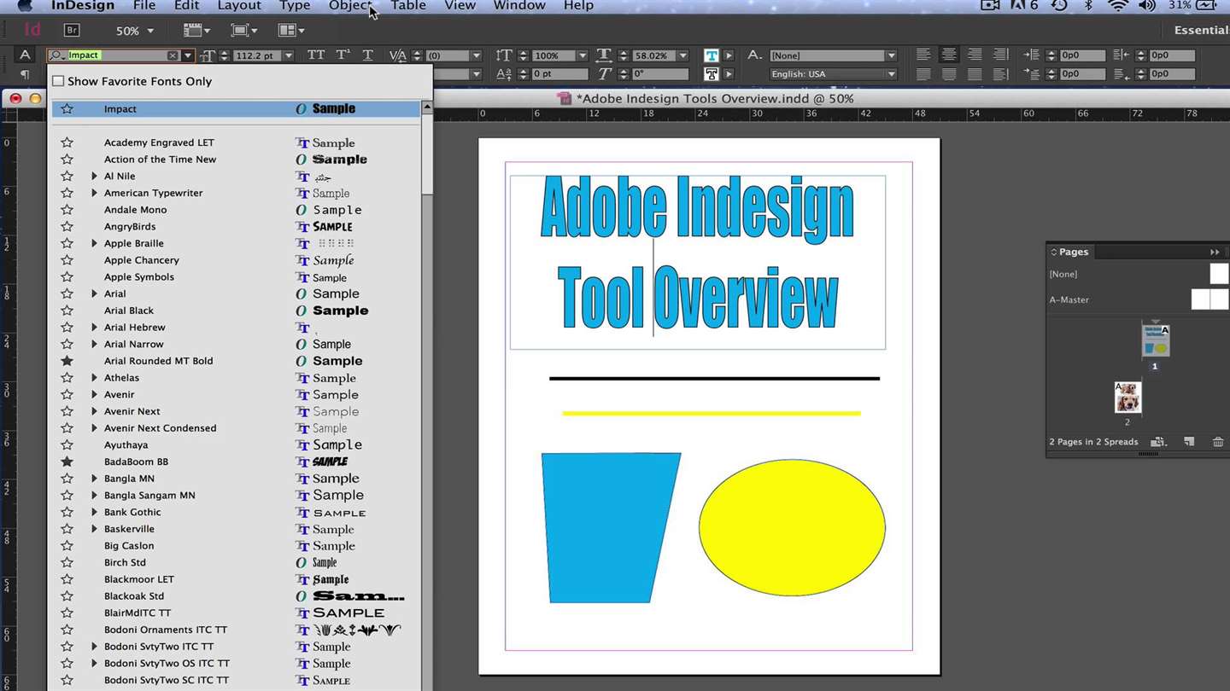Open the Window menu
The width and height of the screenshot is (1230, 691).
[519, 6]
